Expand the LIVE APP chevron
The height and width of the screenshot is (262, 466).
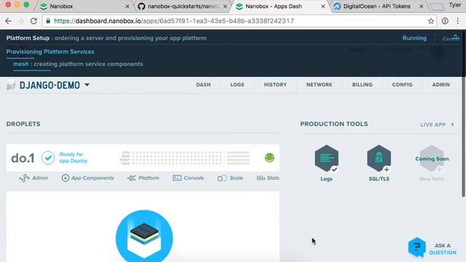(x=453, y=124)
